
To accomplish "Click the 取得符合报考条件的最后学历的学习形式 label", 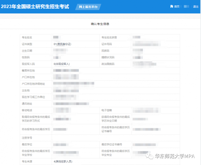I will [x=36, y=119].
